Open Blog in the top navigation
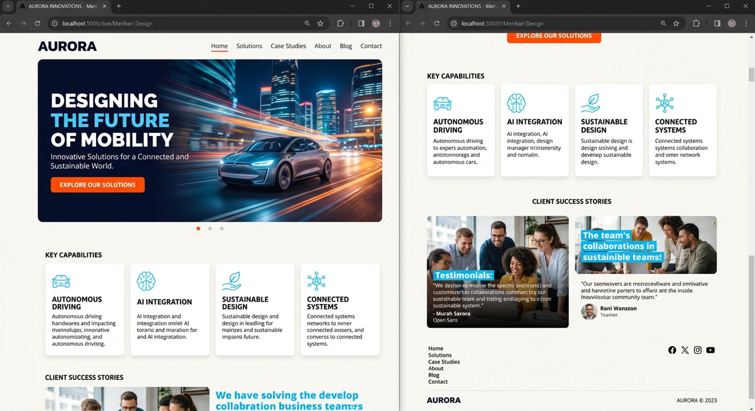The height and width of the screenshot is (411, 755). pyautogui.click(x=346, y=46)
